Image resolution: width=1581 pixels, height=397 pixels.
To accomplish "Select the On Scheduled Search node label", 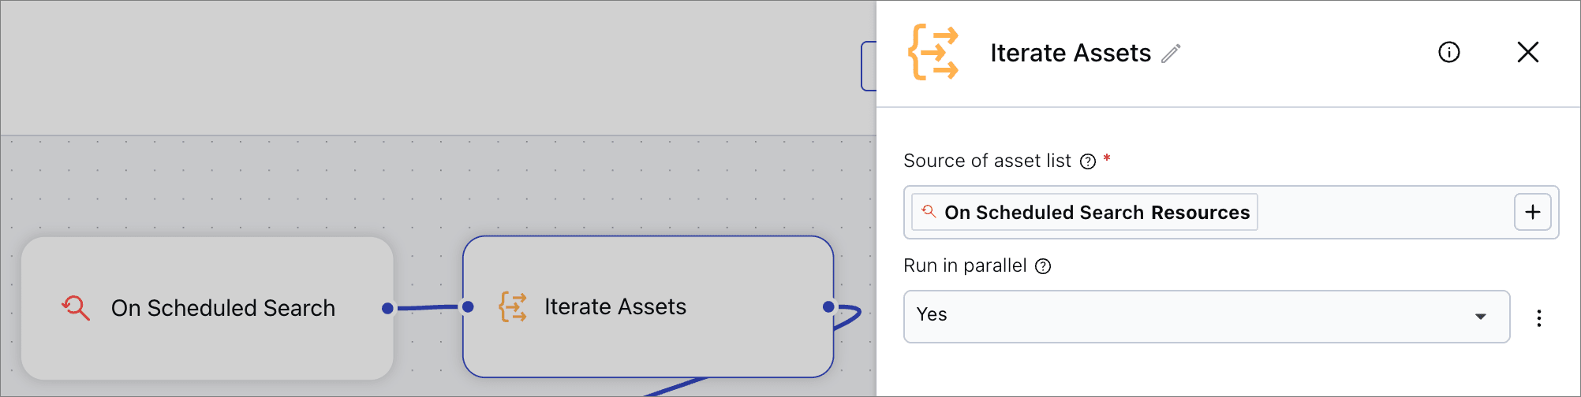I will click(223, 308).
